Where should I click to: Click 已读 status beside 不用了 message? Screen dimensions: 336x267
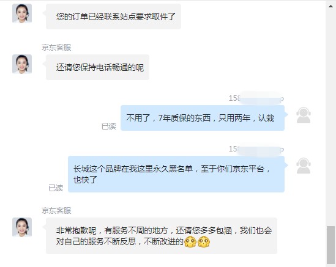coord(109,126)
